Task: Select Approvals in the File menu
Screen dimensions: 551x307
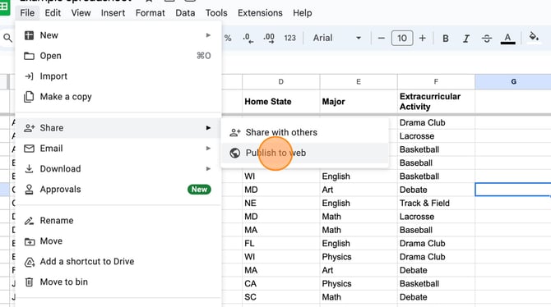Action: (x=118, y=190)
